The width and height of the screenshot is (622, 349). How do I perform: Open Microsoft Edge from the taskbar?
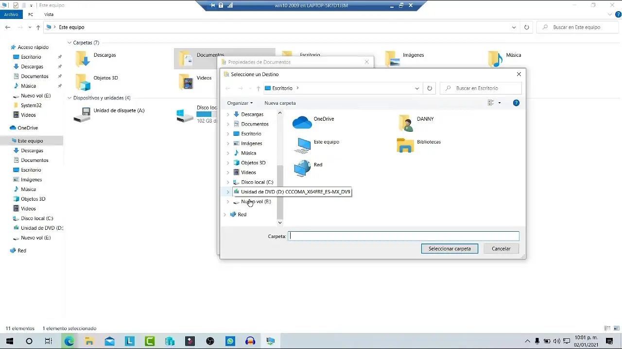click(69, 341)
